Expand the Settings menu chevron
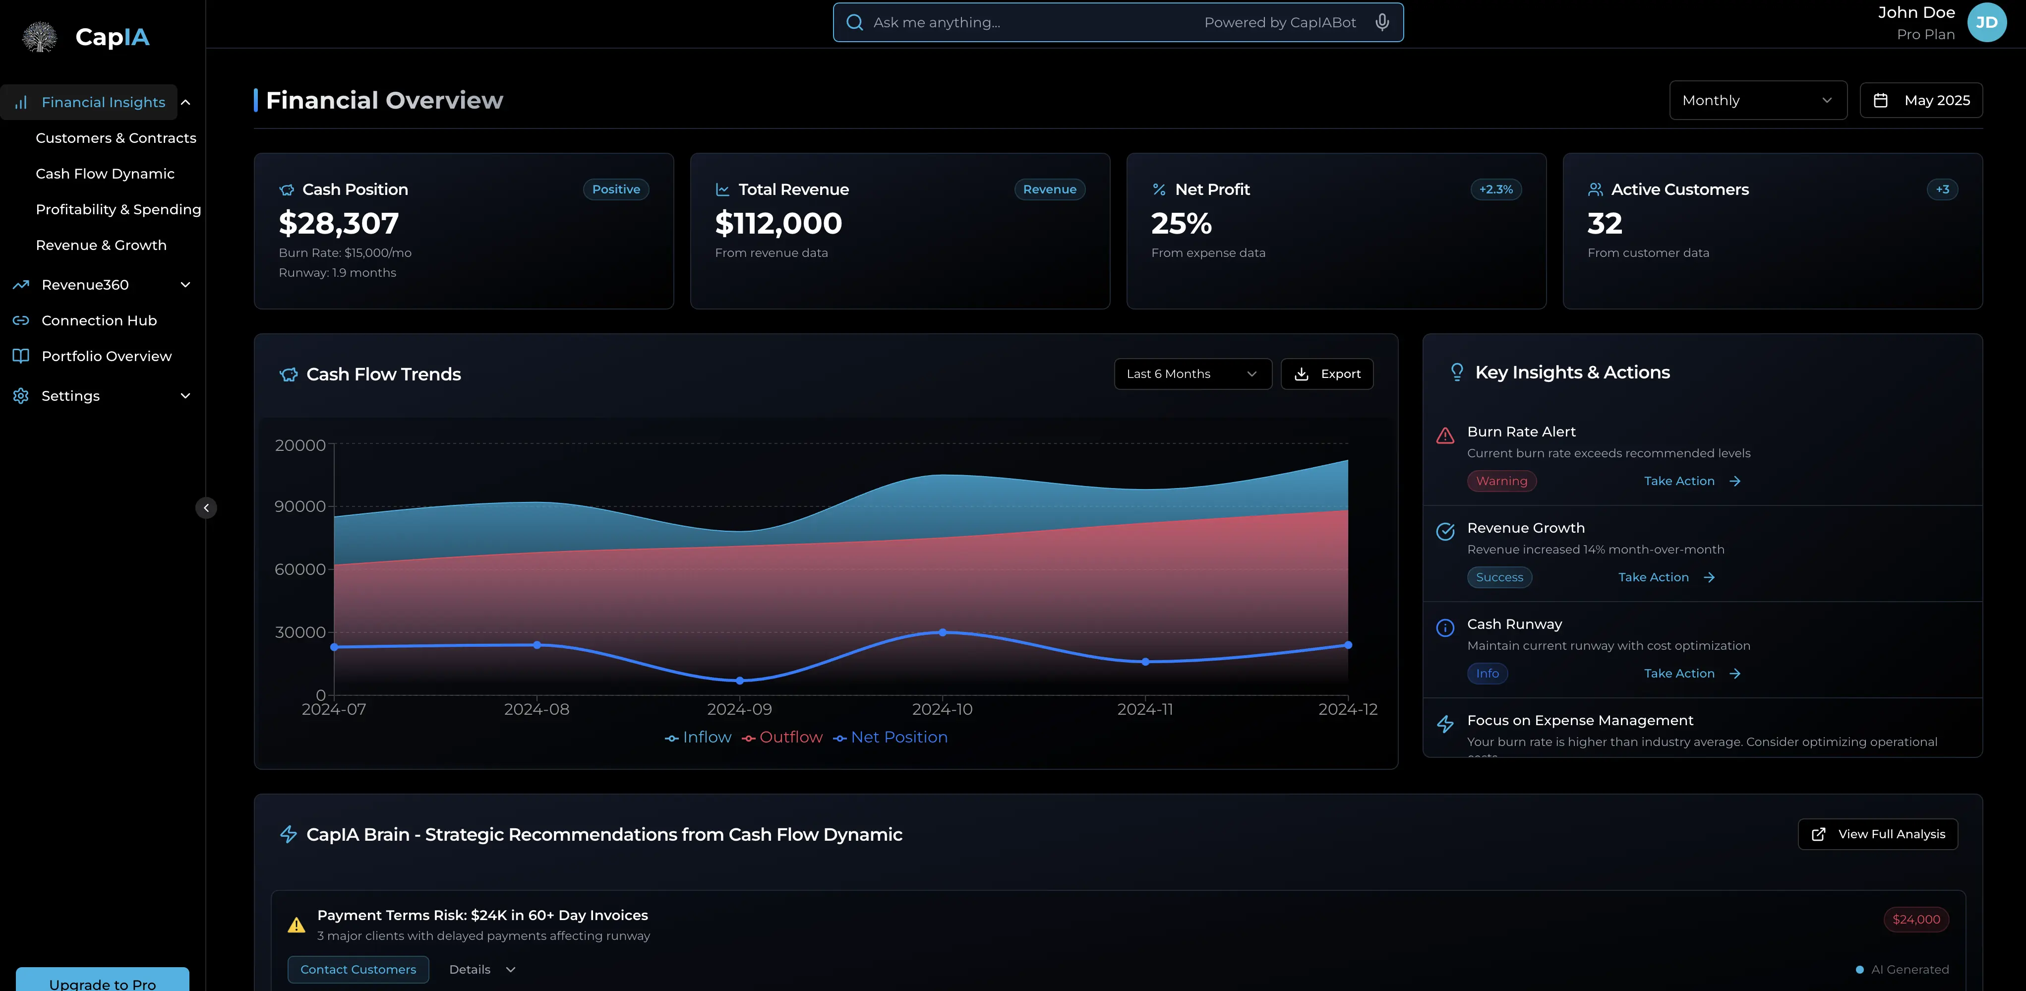Image resolution: width=2026 pixels, height=991 pixels. point(185,396)
